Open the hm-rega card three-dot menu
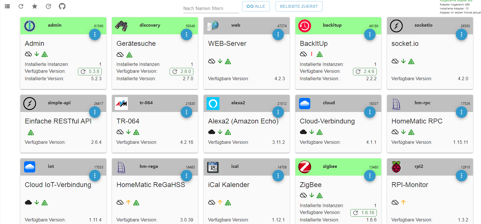The image size is (481, 224). click(186, 176)
